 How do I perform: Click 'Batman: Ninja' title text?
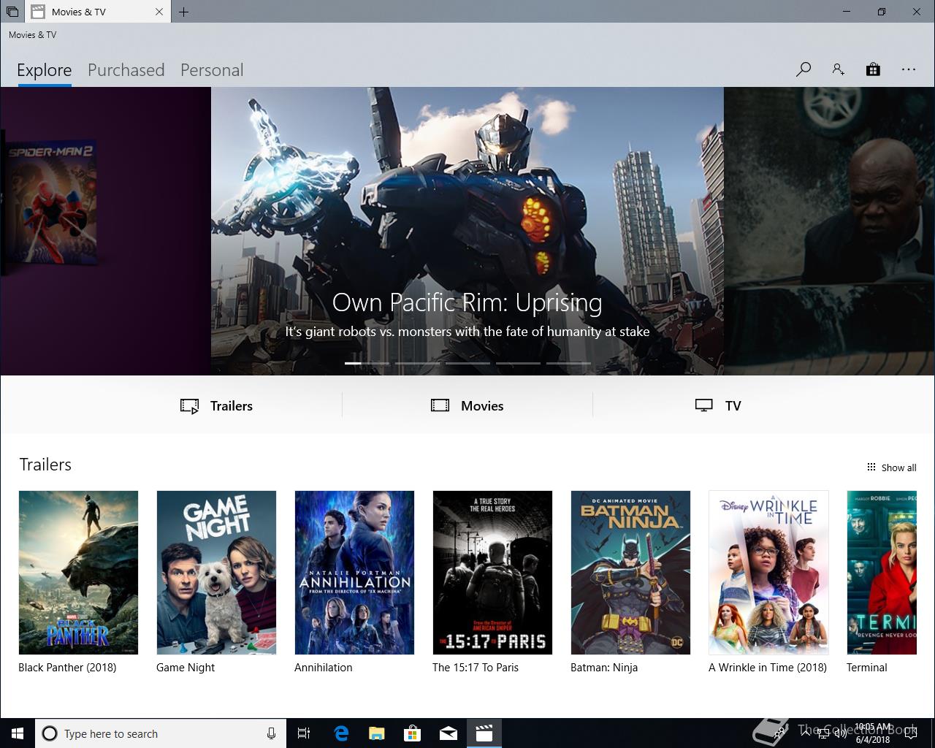coord(604,668)
